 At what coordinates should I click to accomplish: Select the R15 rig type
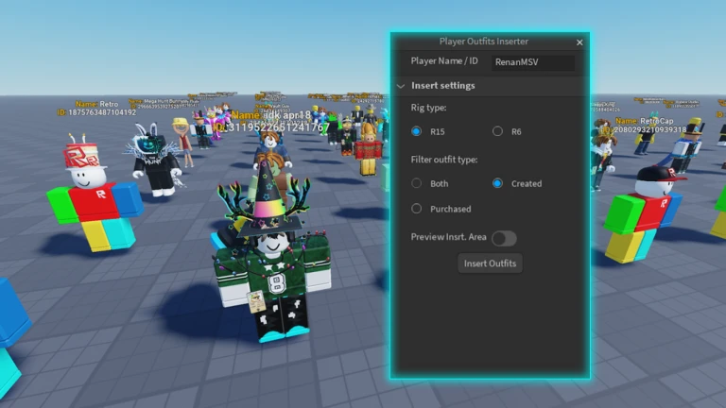pyautogui.click(x=416, y=131)
